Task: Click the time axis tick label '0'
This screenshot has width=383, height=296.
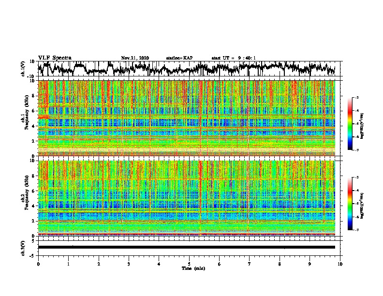Action: click(x=38, y=264)
